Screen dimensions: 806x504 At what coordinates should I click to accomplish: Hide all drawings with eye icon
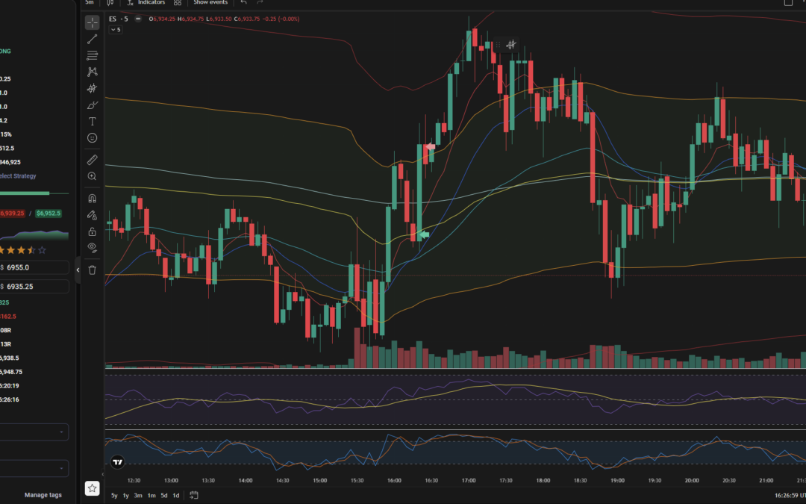point(92,247)
